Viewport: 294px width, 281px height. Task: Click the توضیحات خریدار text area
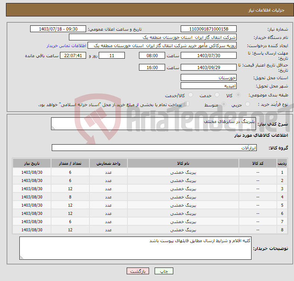pos(135,248)
